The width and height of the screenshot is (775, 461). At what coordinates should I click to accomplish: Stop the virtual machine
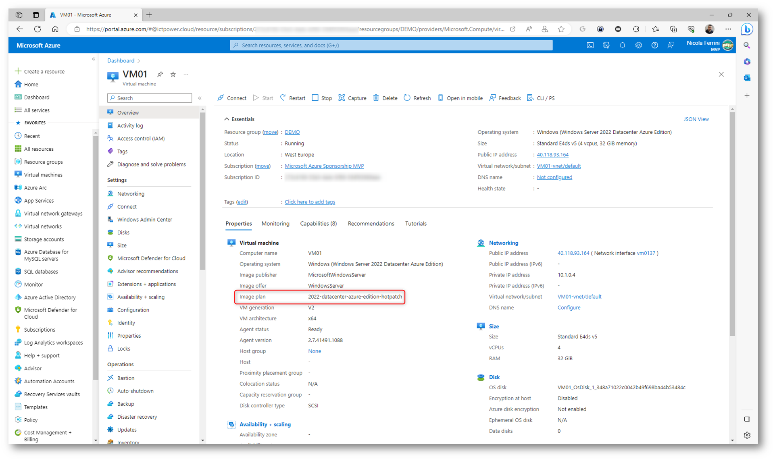coord(322,98)
